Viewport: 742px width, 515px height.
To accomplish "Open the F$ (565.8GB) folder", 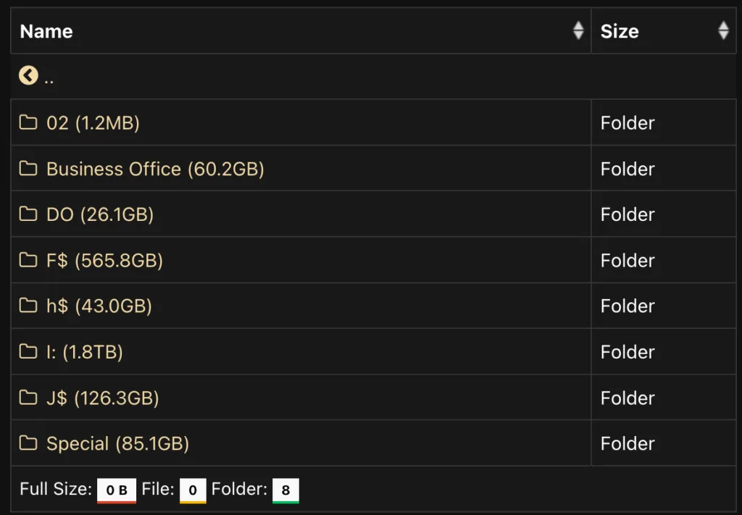I will [104, 261].
